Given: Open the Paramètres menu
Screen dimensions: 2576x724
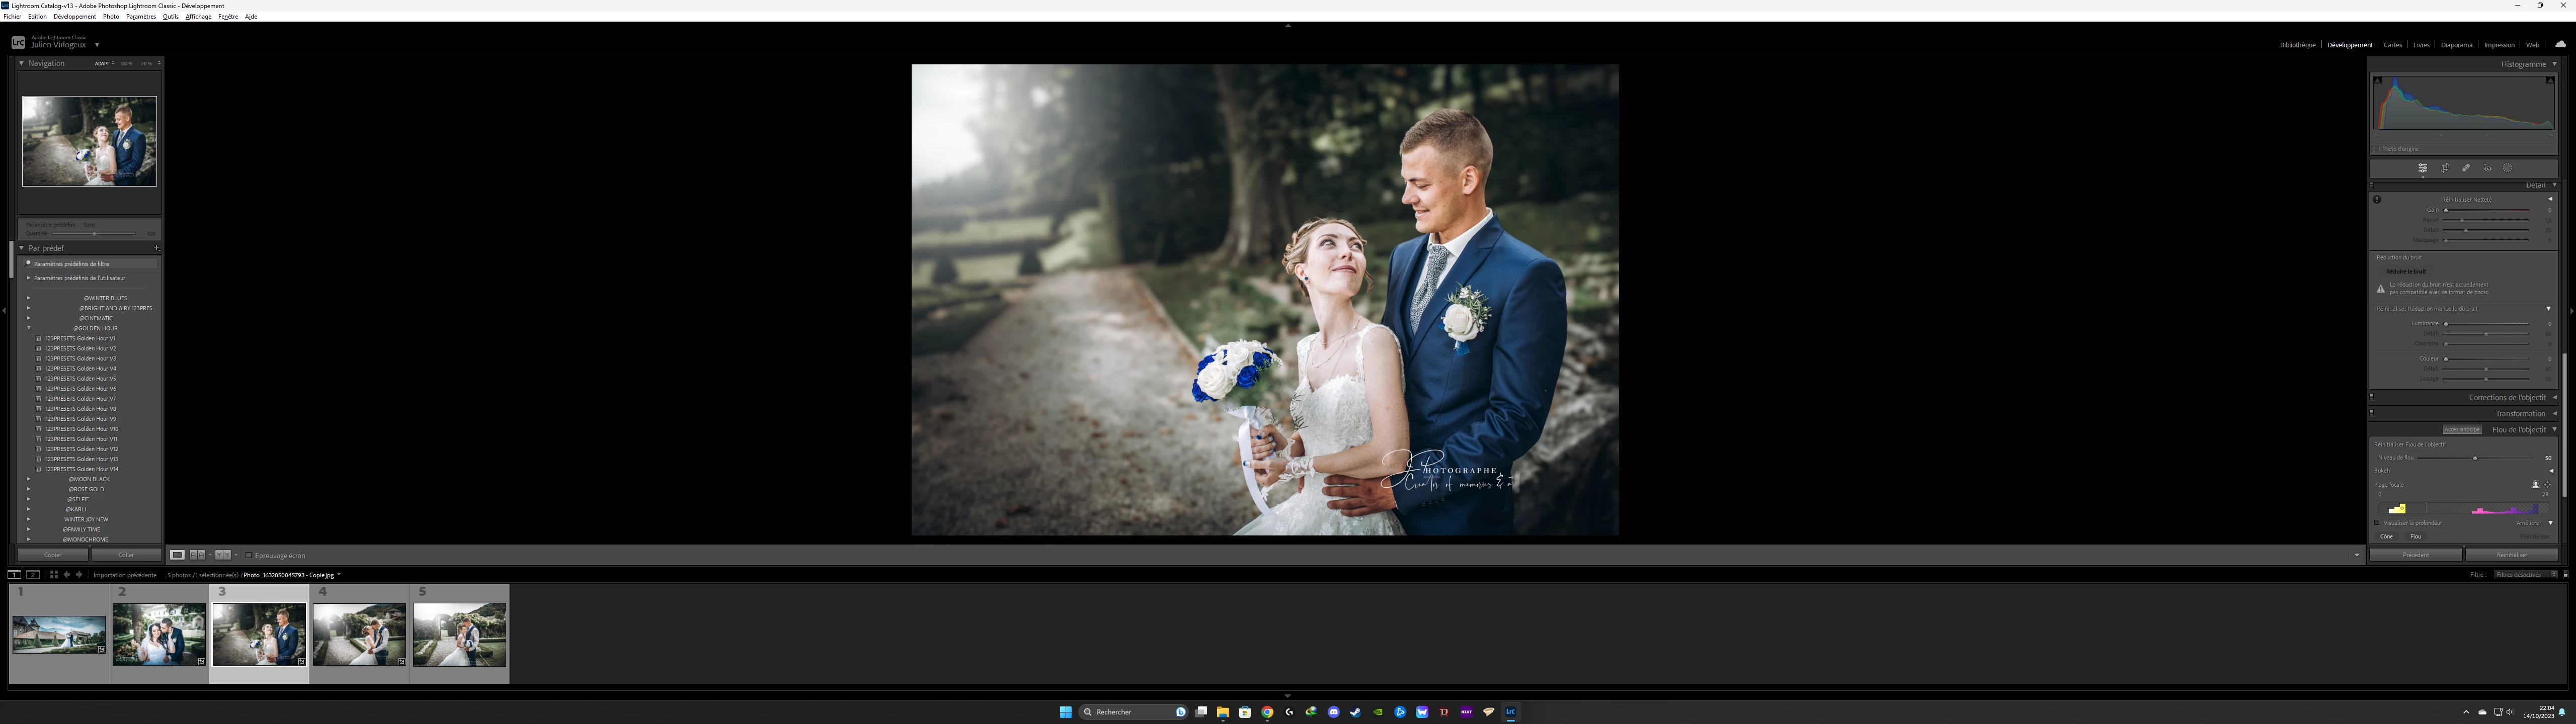Looking at the screenshot, I should pyautogui.click(x=140, y=17).
